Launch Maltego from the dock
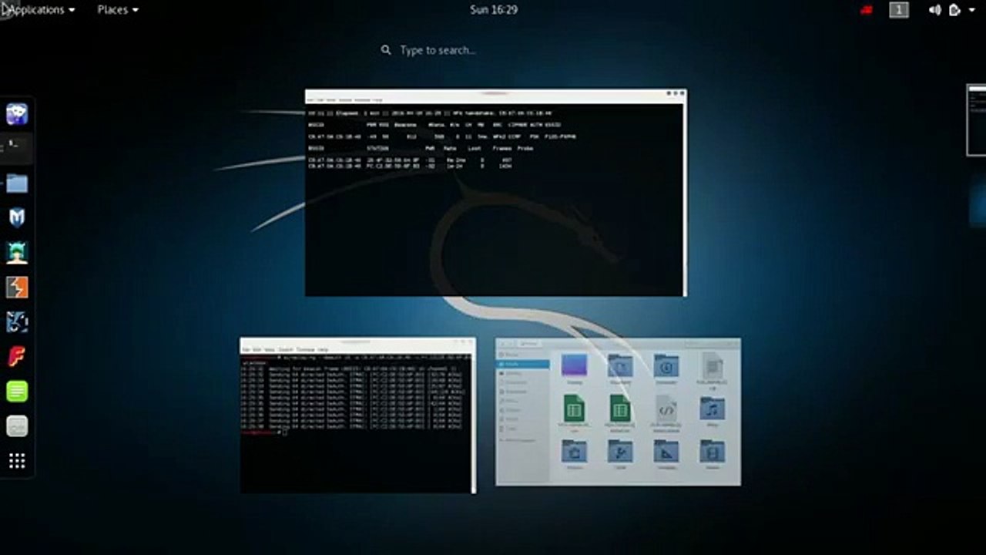986x555 pixels. [x=17, y=322]
